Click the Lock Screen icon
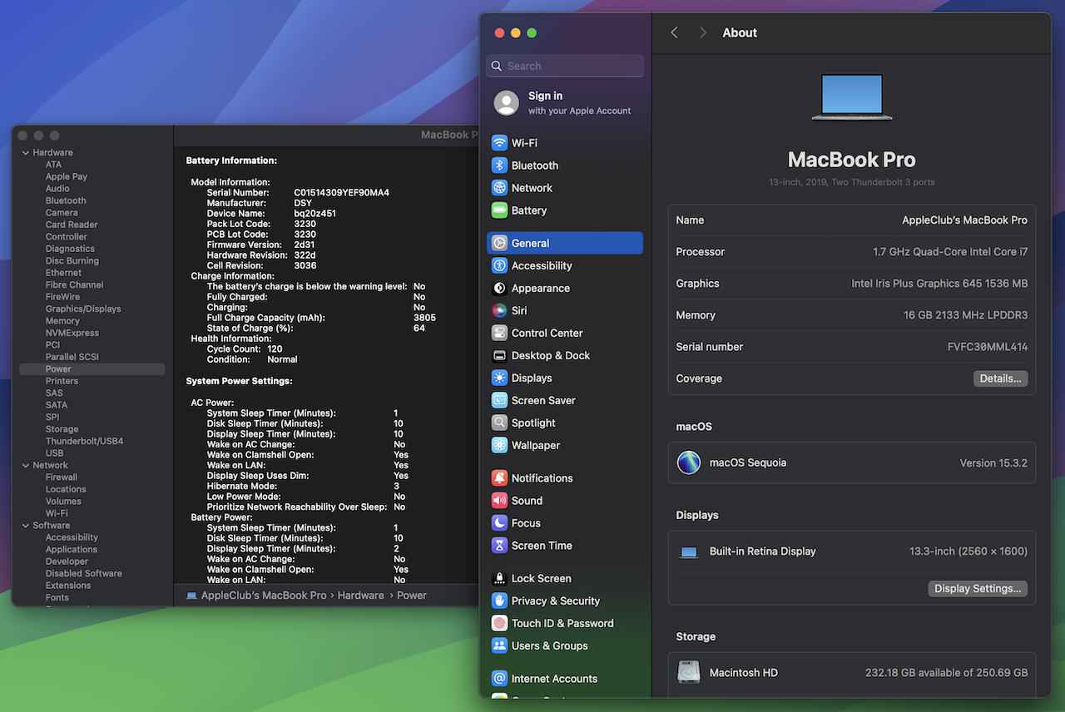Viewport: 1065px width, 712px height. pos(499,578)
